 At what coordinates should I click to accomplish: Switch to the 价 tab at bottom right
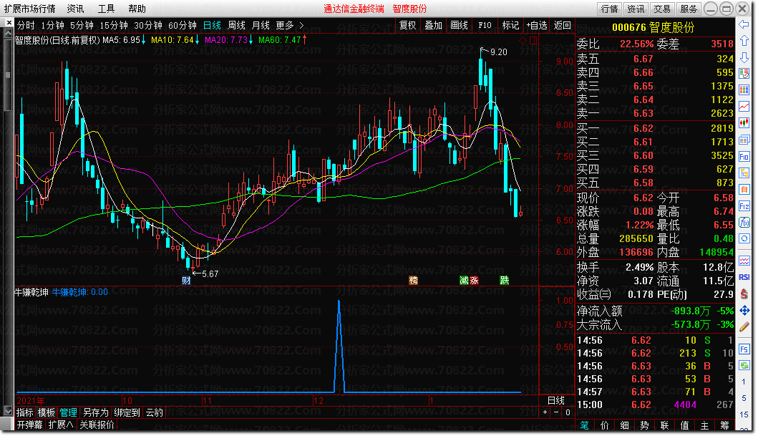click(x=605, y=425)
